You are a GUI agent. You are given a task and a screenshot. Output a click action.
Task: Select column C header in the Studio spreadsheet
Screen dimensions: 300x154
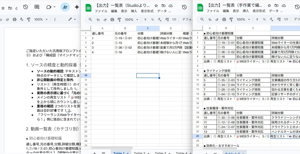[148, 28]
